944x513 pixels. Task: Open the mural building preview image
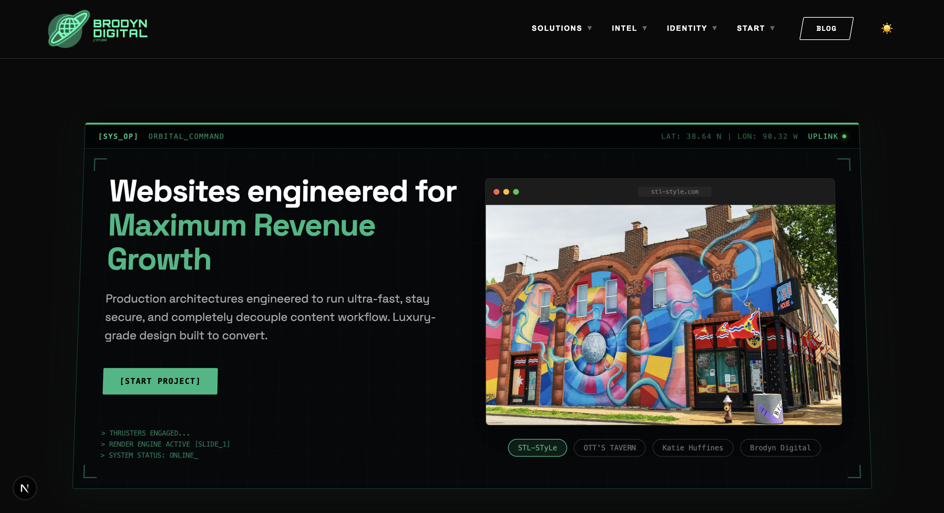click(664, 315)
